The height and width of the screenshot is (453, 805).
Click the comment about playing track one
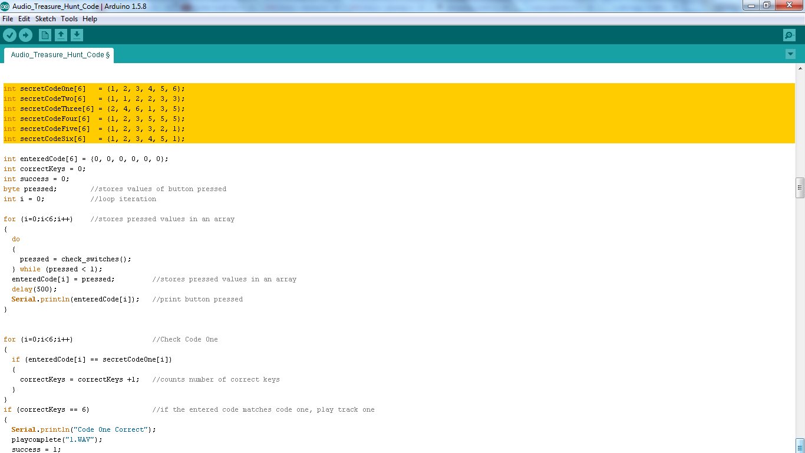263,409
